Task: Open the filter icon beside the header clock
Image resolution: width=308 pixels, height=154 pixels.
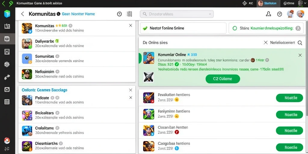Action: pos(129,14)
